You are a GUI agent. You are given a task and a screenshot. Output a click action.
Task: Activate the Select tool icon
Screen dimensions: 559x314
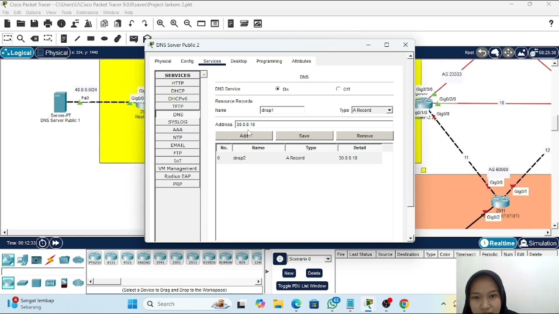pyautogui.click(x=7, y=38)
